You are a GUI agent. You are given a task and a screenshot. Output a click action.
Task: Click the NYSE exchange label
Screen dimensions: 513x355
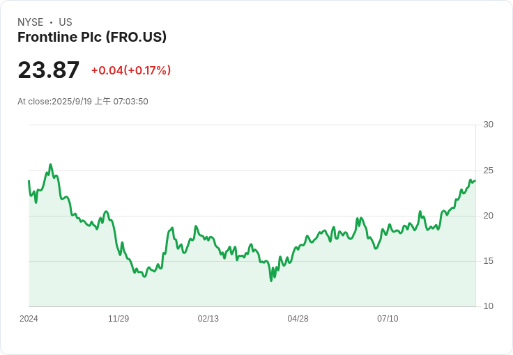(x=31, y=22)
